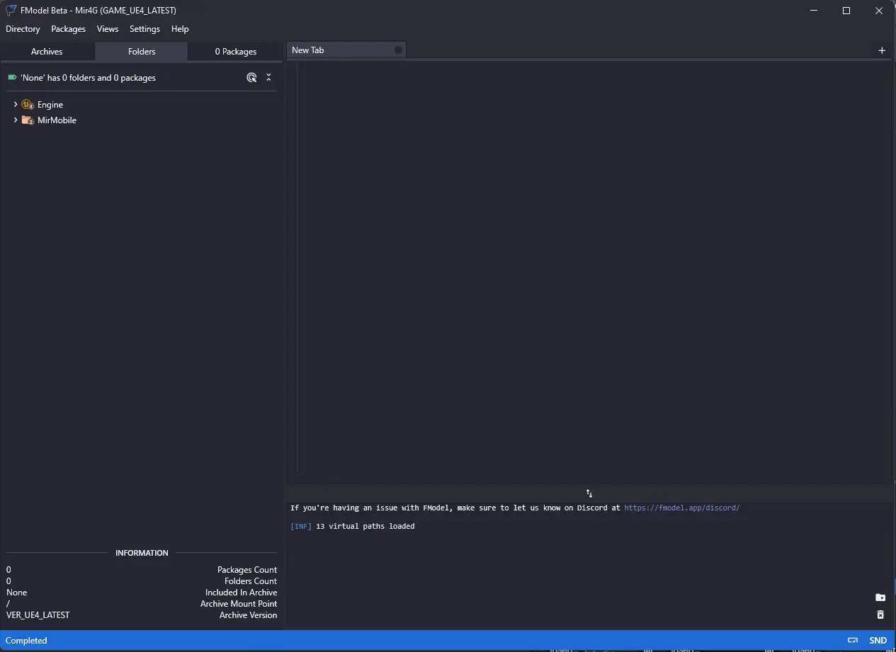Open the Settings menu
896x652 pixels.
(144, 29)
